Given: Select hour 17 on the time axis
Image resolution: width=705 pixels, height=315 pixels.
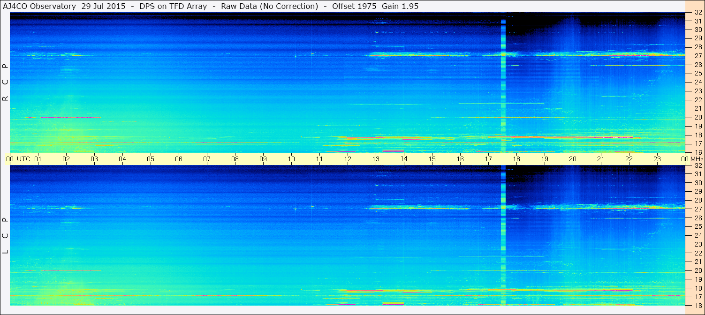Looking at the screenshot, I should click(488, 159).
